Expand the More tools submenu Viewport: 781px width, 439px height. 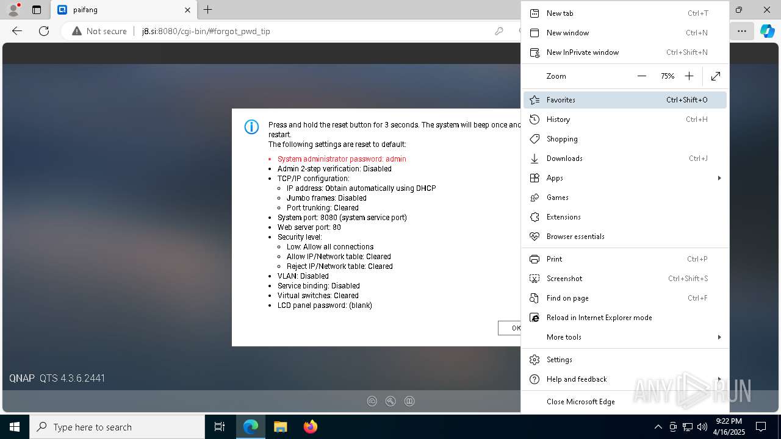[625, 337]
